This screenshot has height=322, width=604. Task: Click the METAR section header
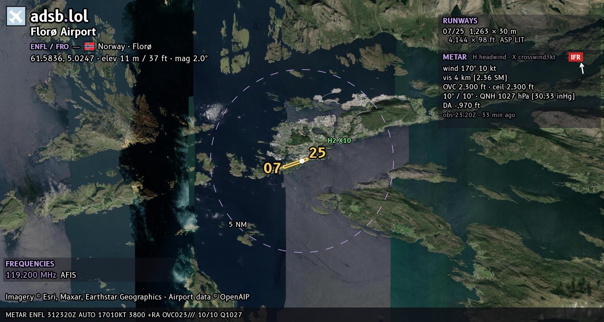point(455,57)
